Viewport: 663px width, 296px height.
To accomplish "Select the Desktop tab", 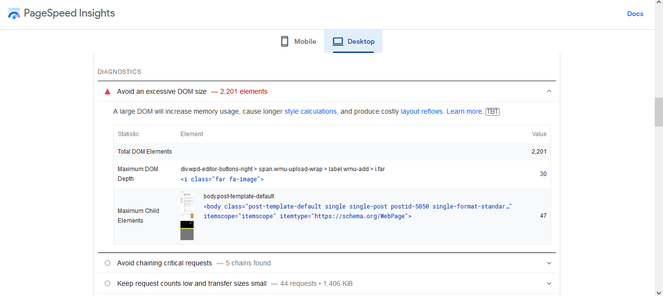I will point(353,41).
